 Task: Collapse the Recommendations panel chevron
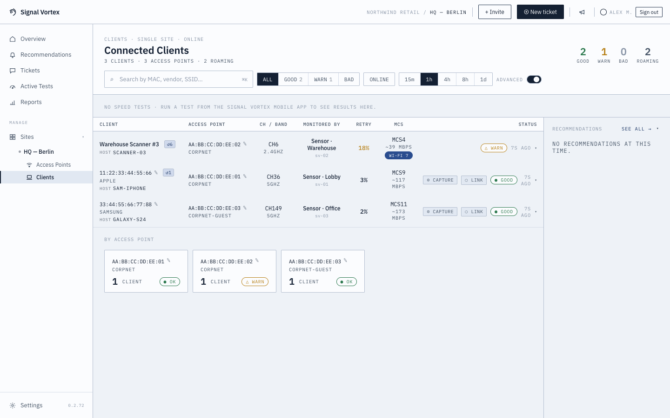click(657, 129)
